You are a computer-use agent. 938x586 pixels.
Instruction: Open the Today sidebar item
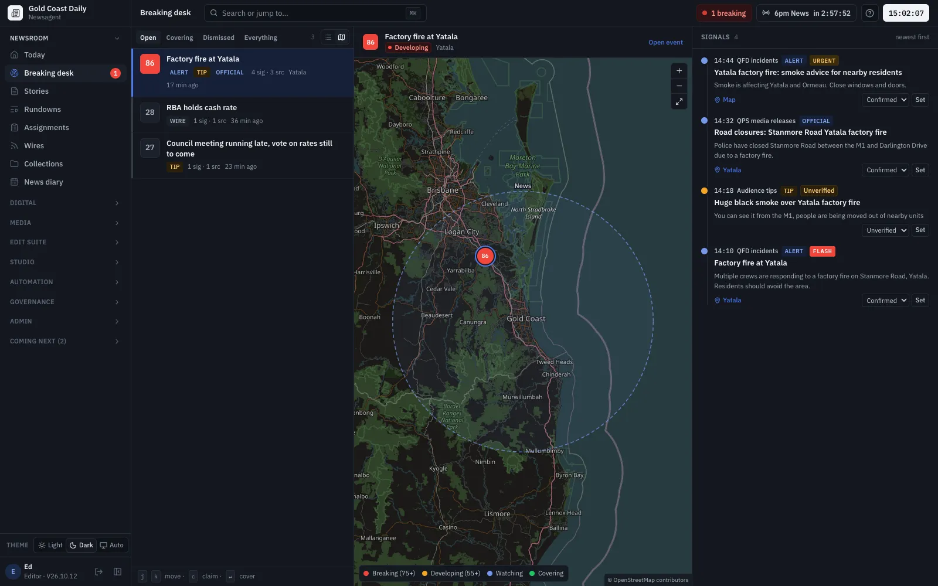pos(65,55)
